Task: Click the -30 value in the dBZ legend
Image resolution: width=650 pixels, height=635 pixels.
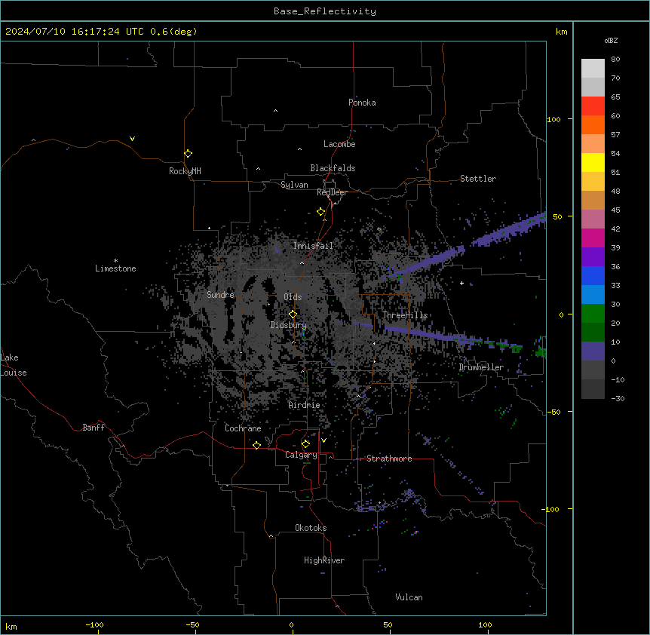Action: (618, 399)
